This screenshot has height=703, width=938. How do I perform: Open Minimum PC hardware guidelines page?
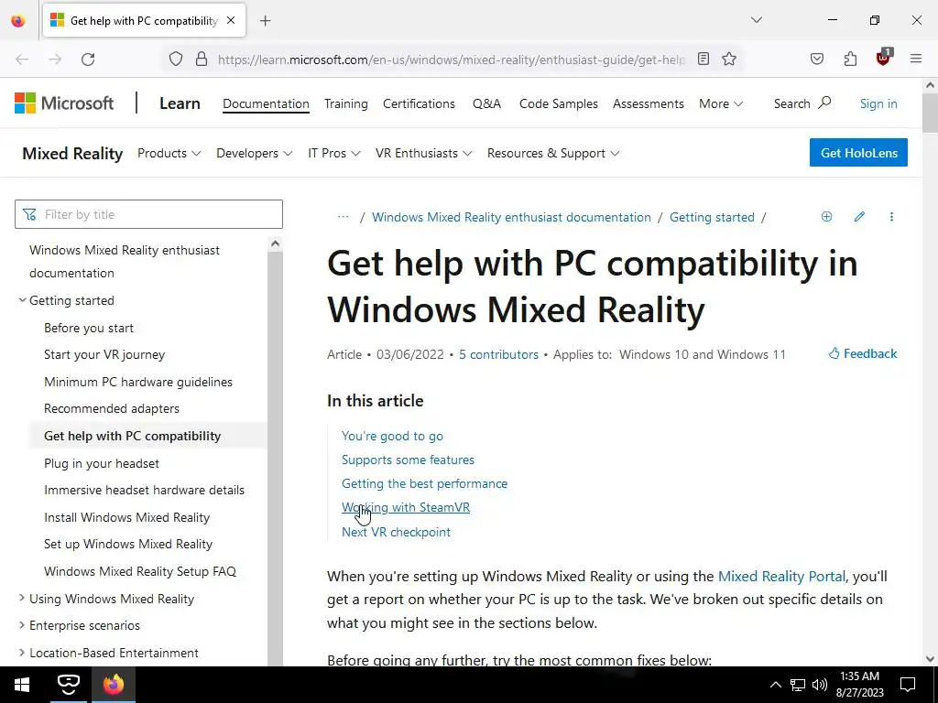(138, 382)
